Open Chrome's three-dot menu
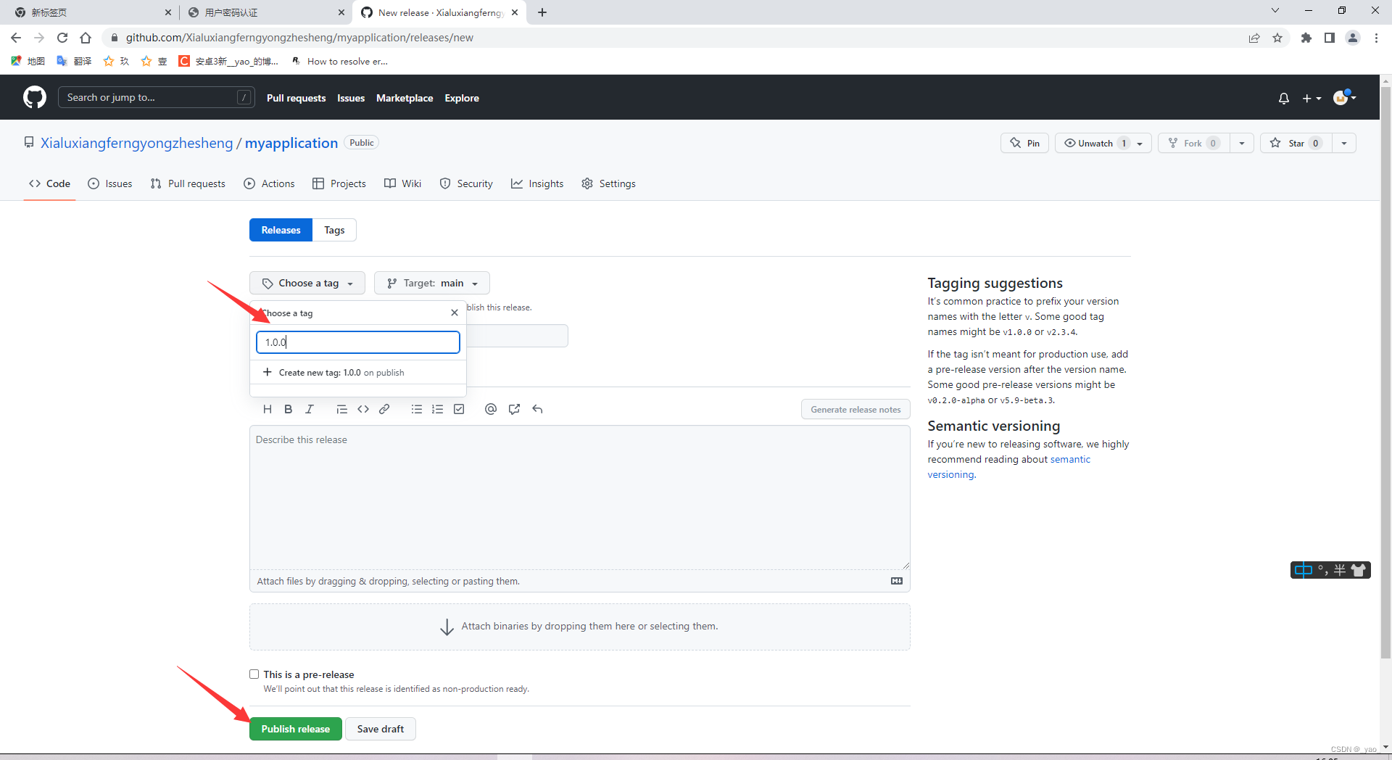The height and width of the screenshot is (760, 1392). tap(1376, 38)
